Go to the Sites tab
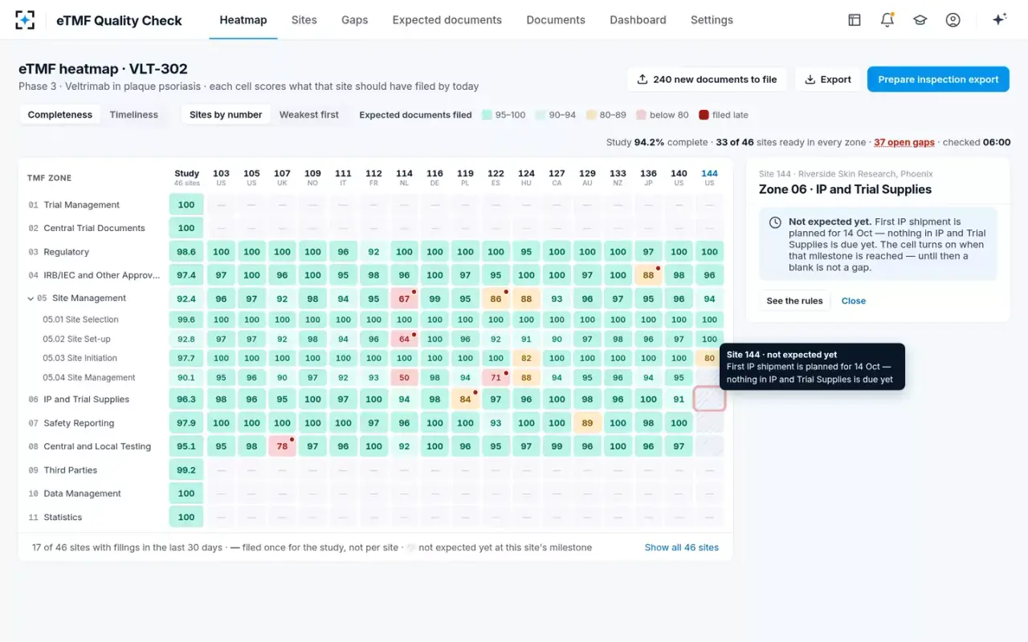The image size is (1028, 642). click(x=304, y=20)
